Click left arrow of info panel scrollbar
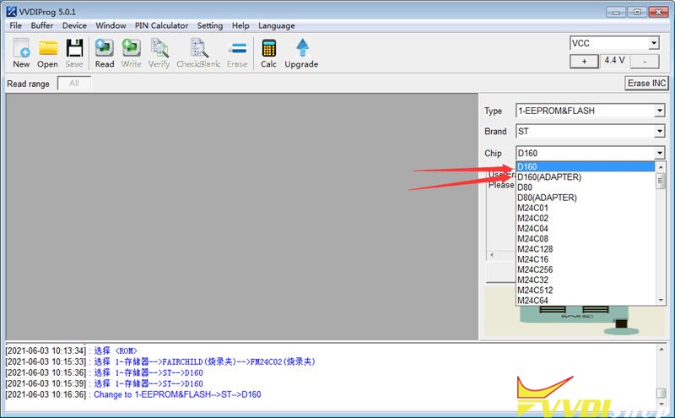The image size is (675, 418). 492,255
